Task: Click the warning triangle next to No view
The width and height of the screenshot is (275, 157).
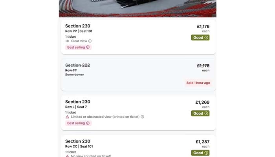Action: coord(67,156)
